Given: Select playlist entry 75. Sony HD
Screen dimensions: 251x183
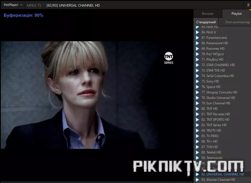Looking at the screenshot, I should (222, 81).
